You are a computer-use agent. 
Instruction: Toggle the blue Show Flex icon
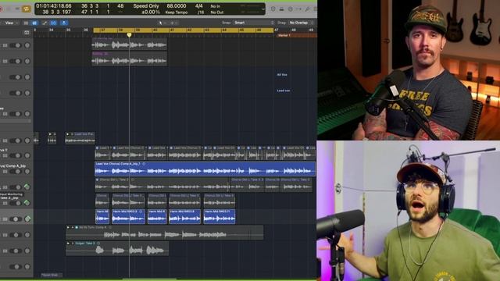click(x=54, y=23)
